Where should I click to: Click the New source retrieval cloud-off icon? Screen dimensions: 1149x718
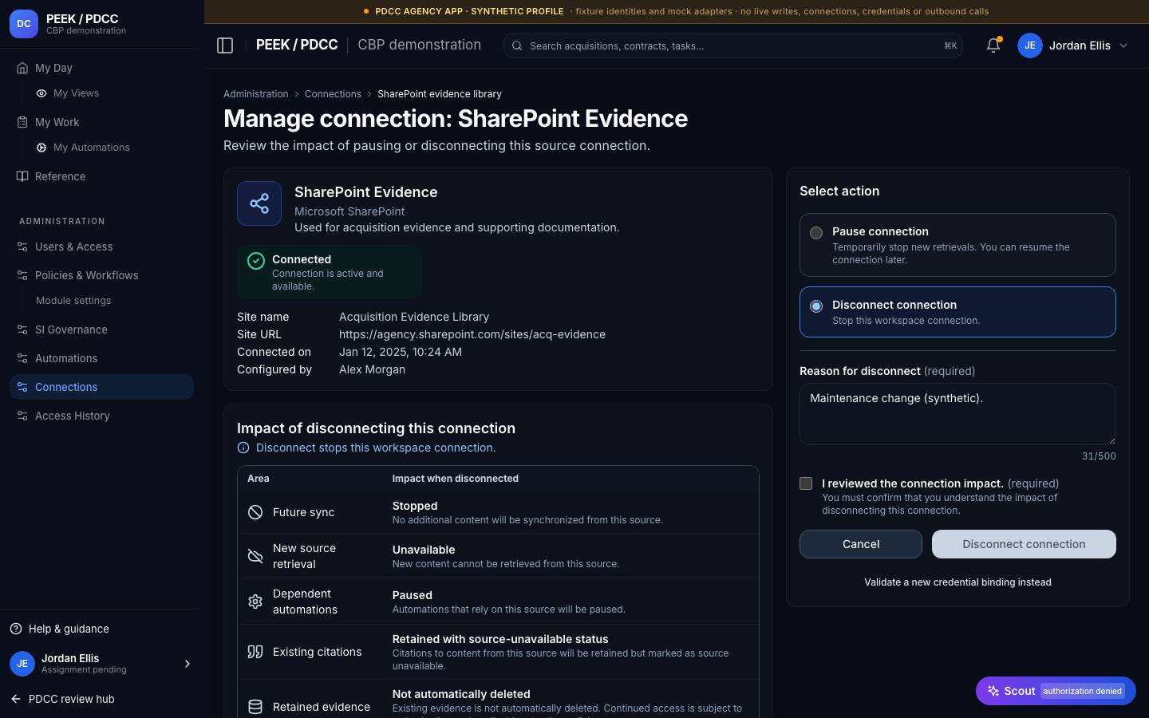[255, 556]
